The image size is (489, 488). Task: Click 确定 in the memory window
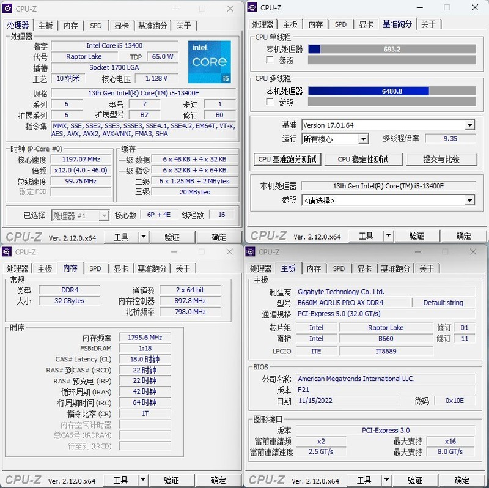(x=218, y=480)
